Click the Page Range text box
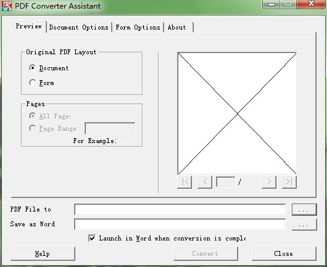 pos(110,128)
